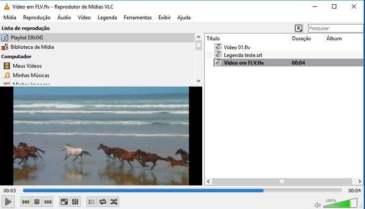Open the Mídia menu
This screenshot has width=365, height=209.
[10, 17]
